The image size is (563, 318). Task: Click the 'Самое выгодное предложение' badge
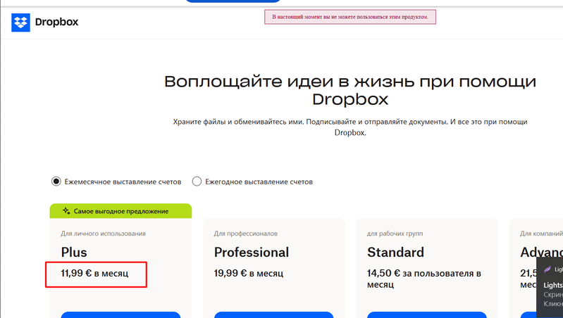[x=120, y=211]
